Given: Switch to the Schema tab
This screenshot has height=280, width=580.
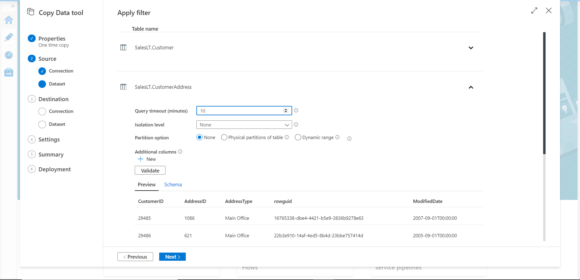Looking at the screenshot, I should point(173,185).
